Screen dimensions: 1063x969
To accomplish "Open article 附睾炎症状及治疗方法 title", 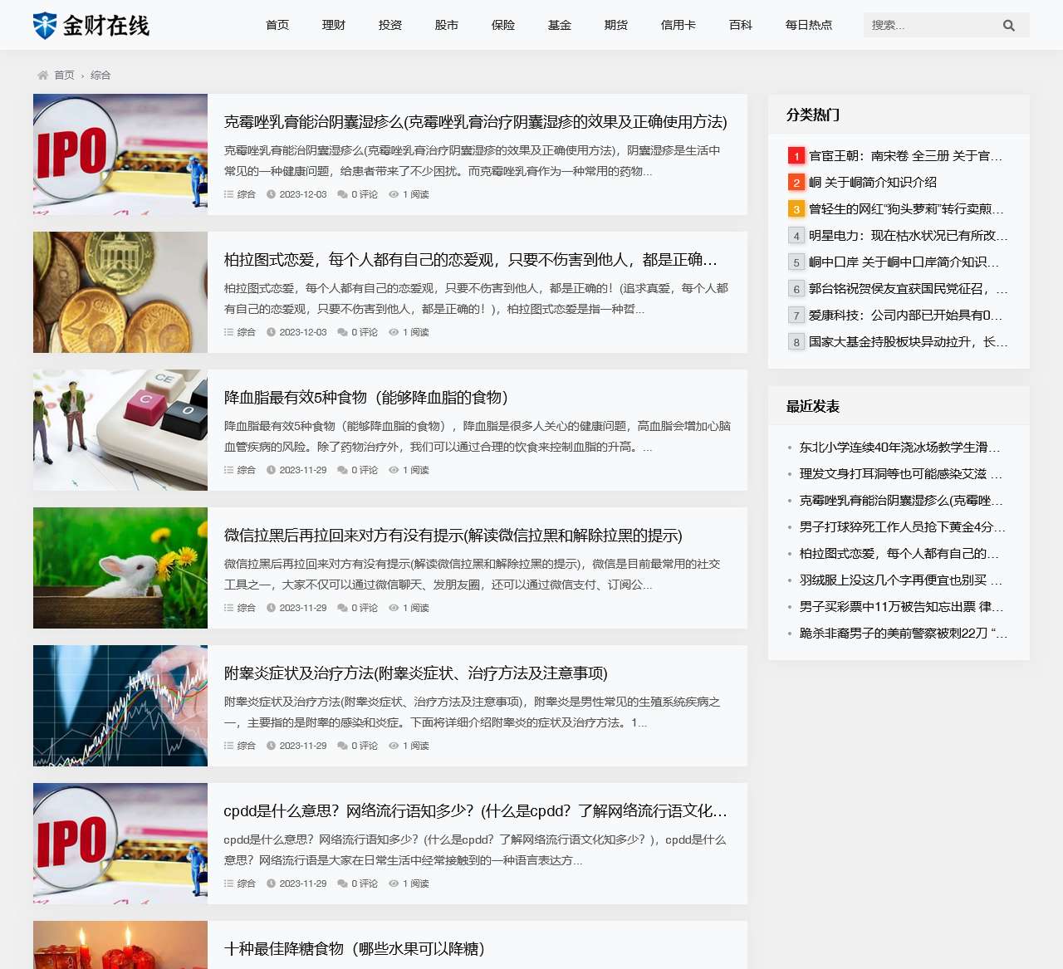I will click(x=416, y=673).
